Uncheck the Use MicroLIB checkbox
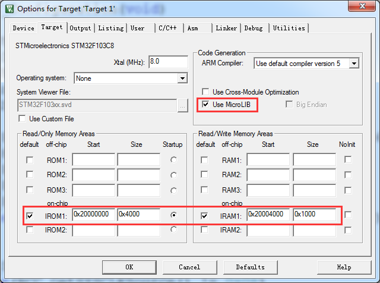This screenshot has width=380, height=283. point(205,105)
